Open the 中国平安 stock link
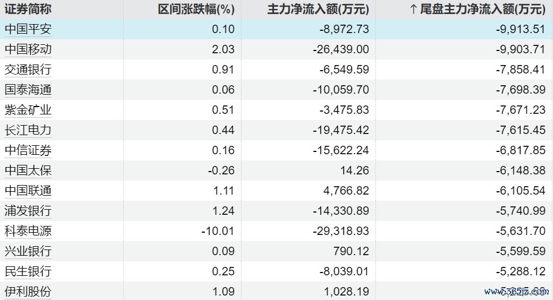Screen dimensions: 553x300 tap(28, 29)
